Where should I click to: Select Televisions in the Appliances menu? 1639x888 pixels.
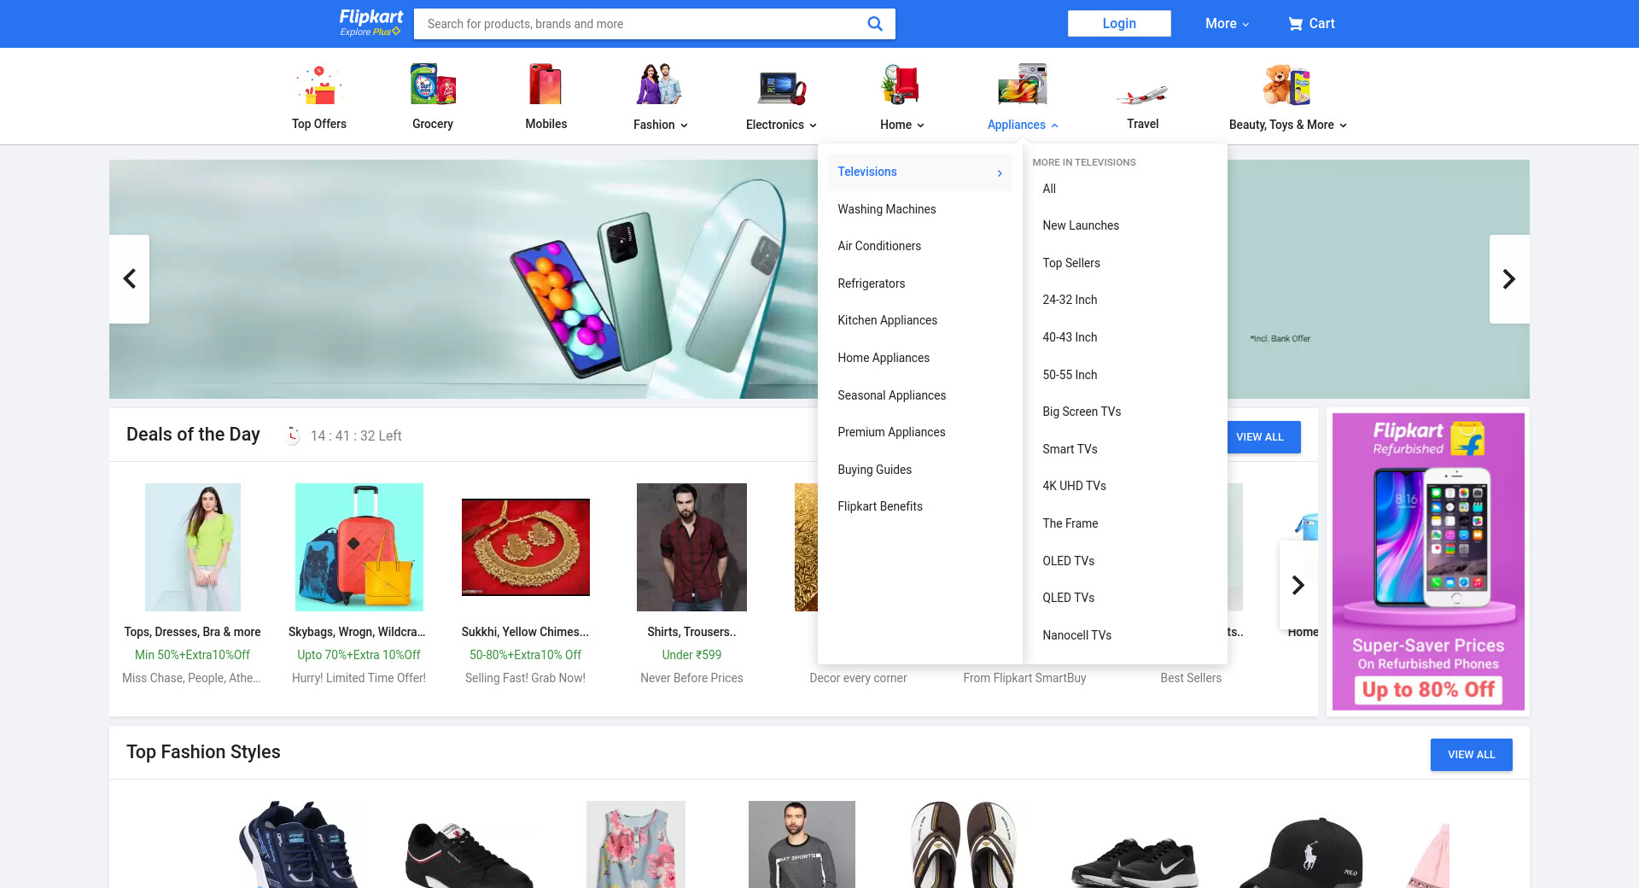point(919,172)
